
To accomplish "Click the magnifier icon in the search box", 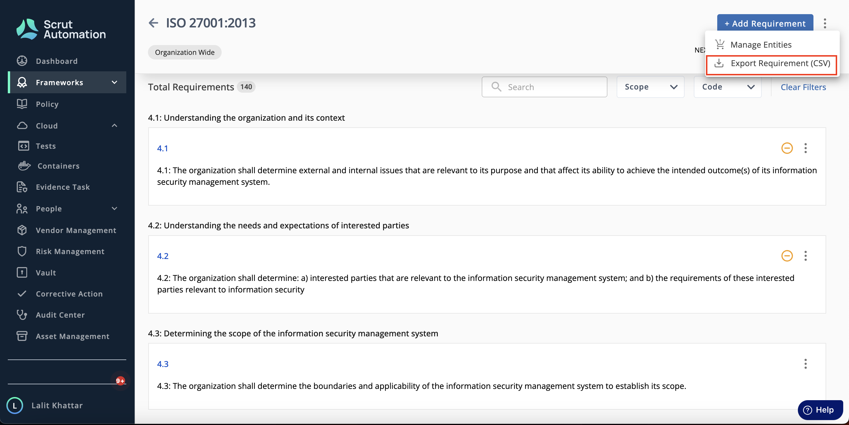I will pos(496,87).
